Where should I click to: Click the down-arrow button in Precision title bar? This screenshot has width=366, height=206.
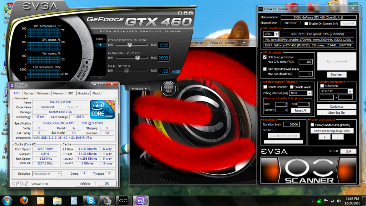186,13
